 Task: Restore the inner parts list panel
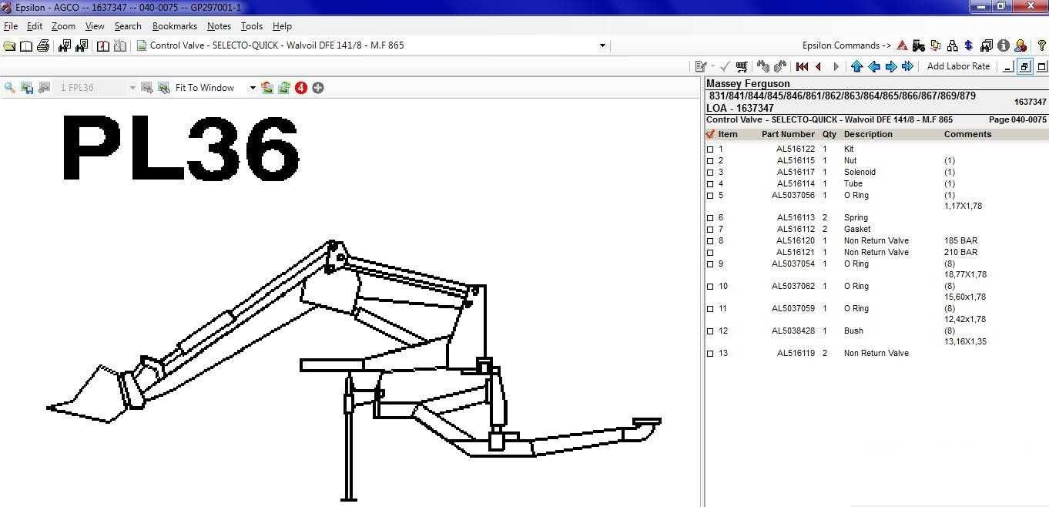1024,66
